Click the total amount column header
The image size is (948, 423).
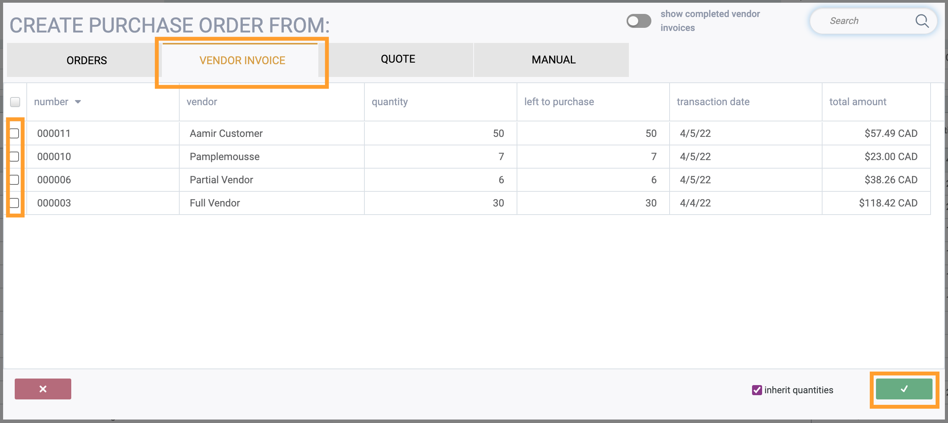[x=857, y=102]
